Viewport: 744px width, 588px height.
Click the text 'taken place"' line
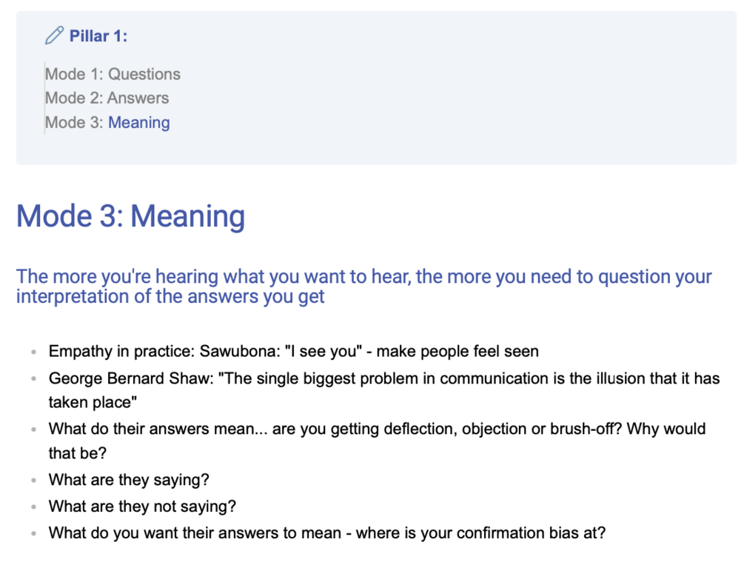93,402
